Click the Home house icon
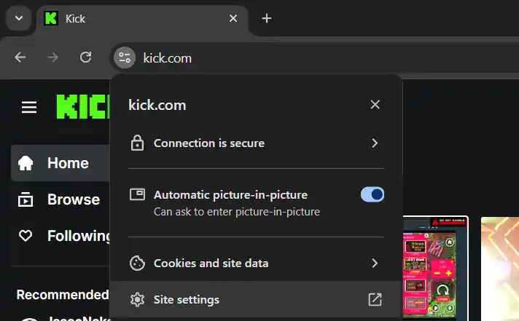The image size is (519, 321). click(x=26, y=163)
